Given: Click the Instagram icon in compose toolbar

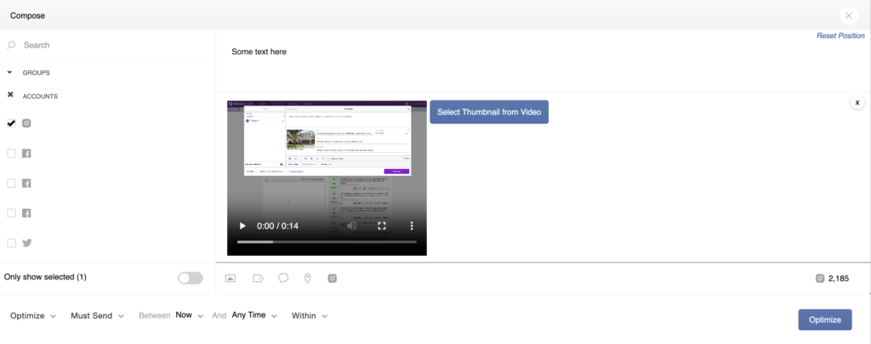Looking at the screenshot, I should click(333, 279).
